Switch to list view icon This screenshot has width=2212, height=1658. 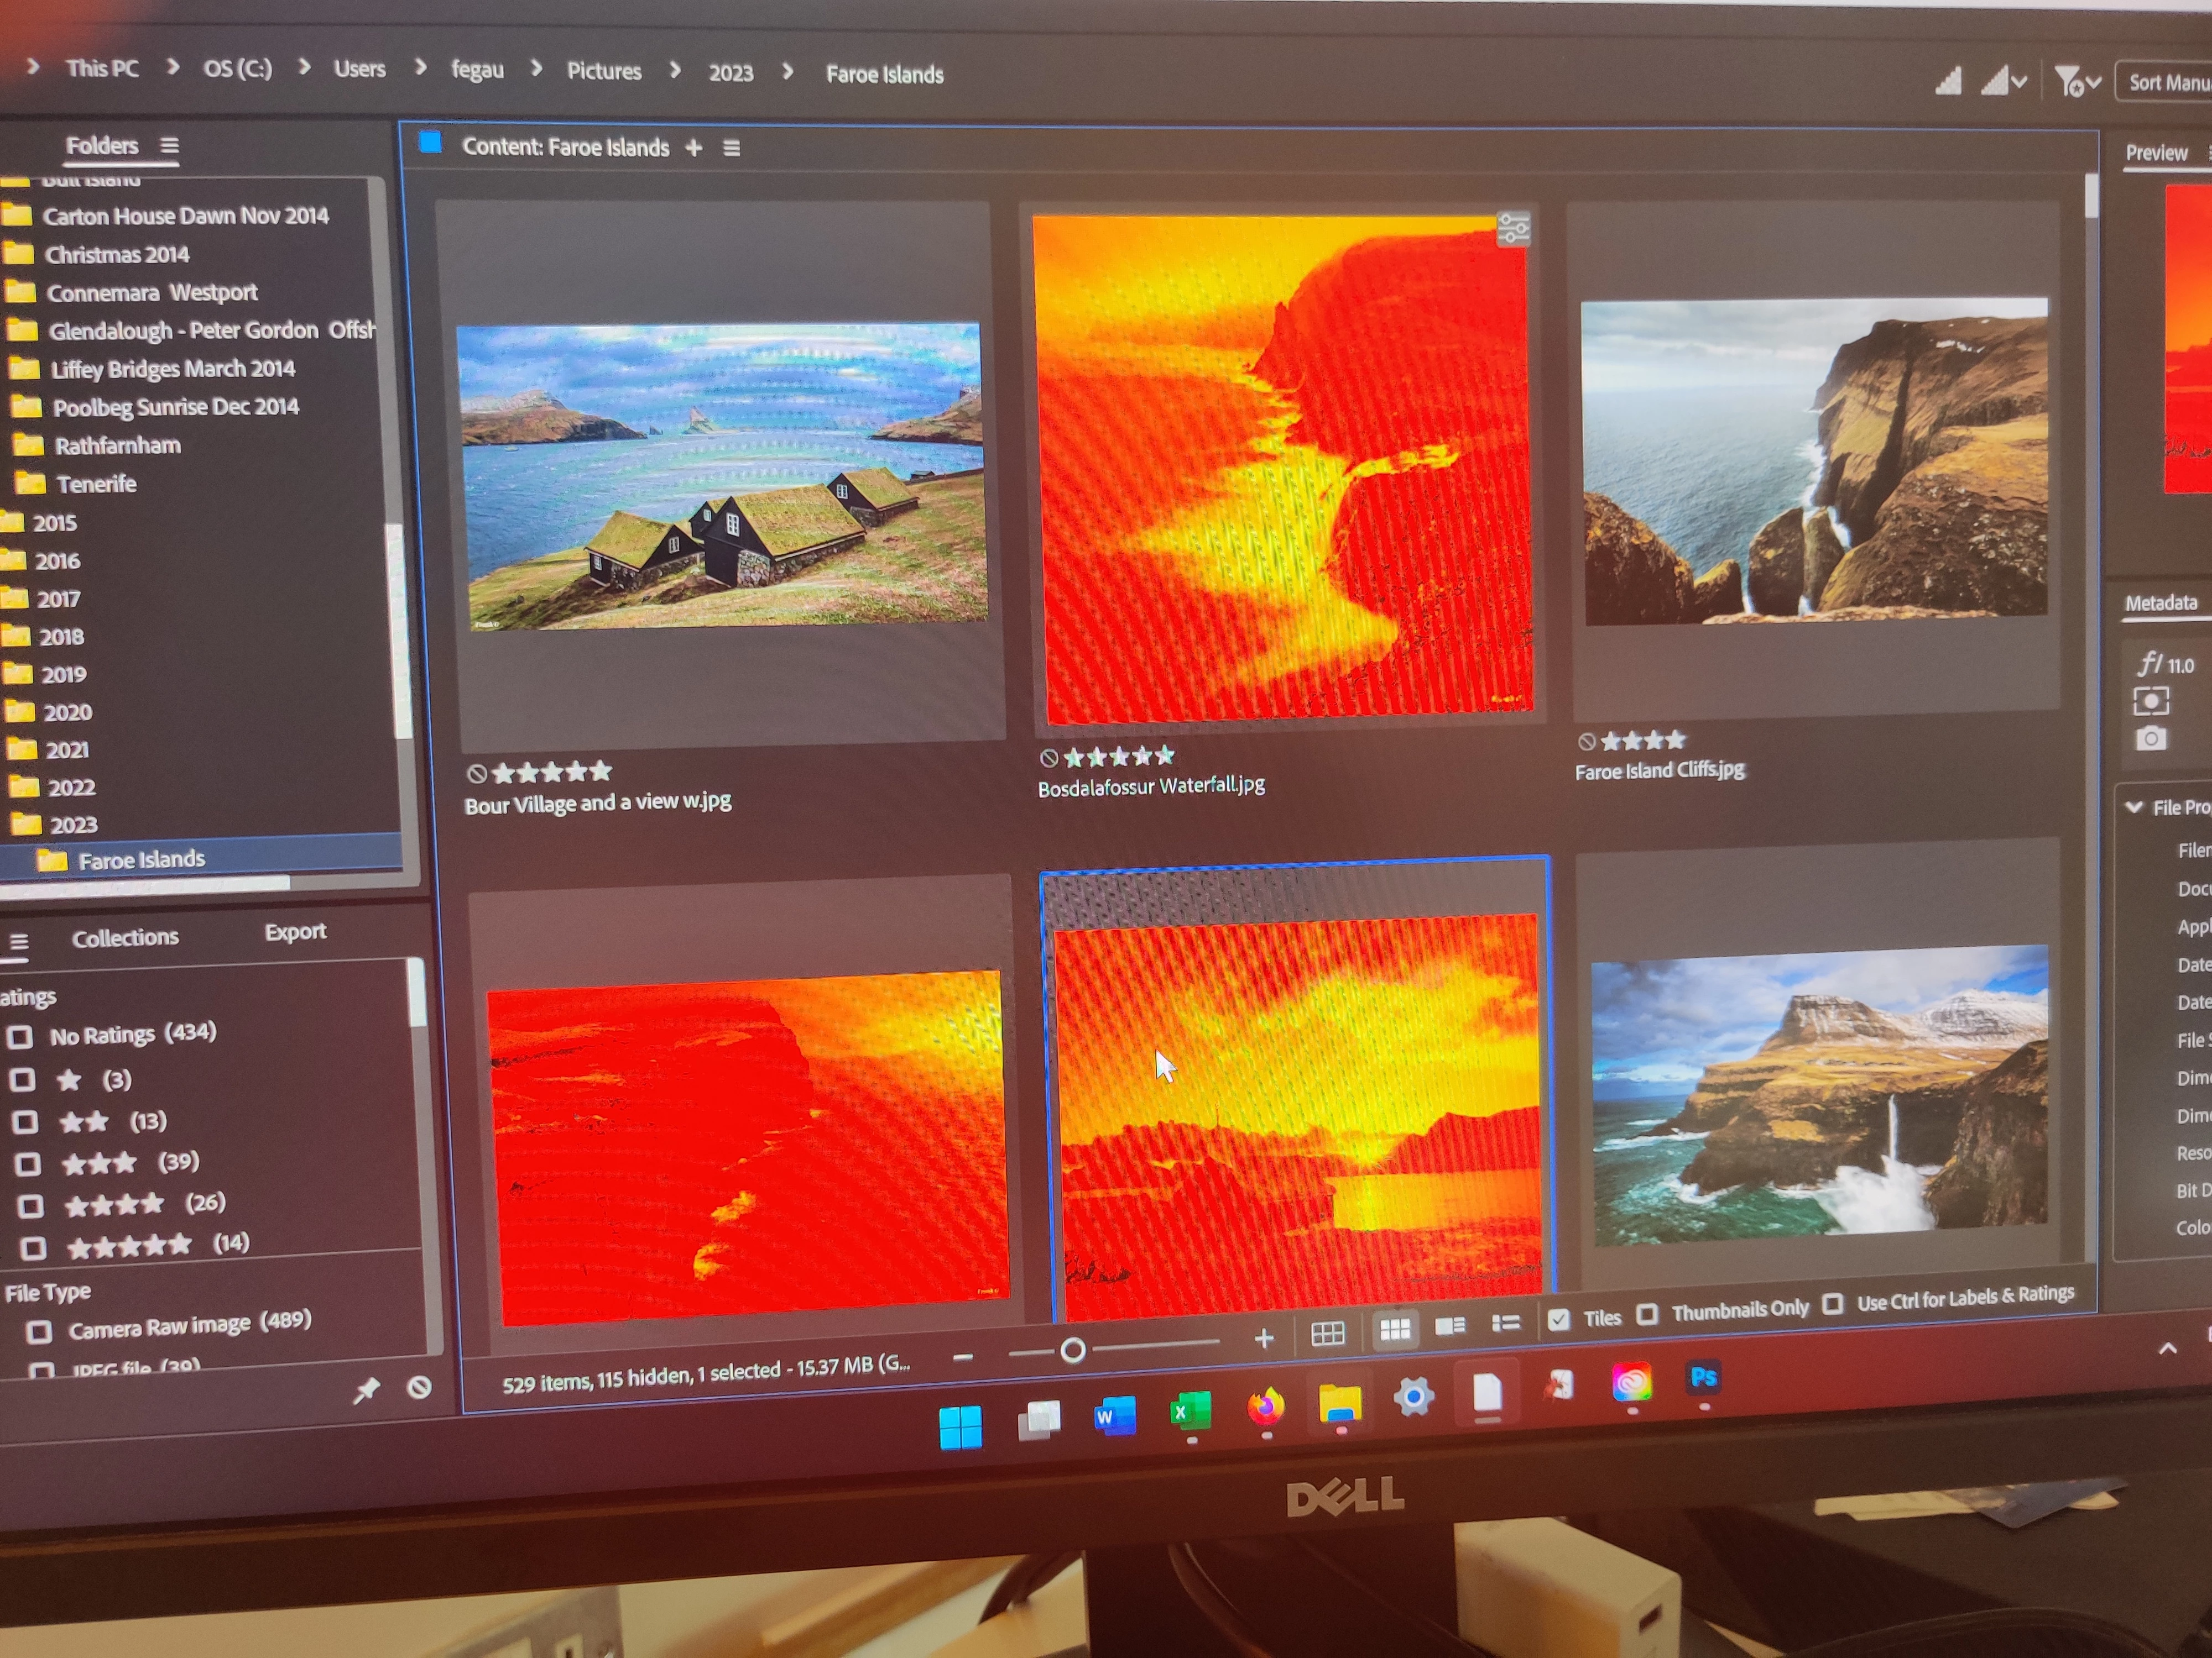coord(1505,1323)
